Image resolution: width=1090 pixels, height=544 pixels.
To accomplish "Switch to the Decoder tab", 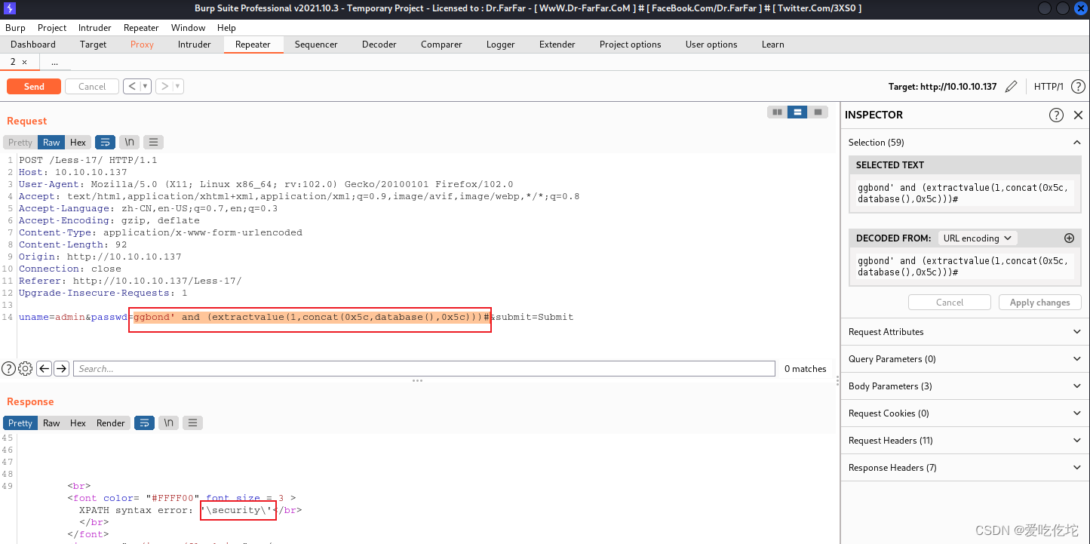I will point(379,45).
